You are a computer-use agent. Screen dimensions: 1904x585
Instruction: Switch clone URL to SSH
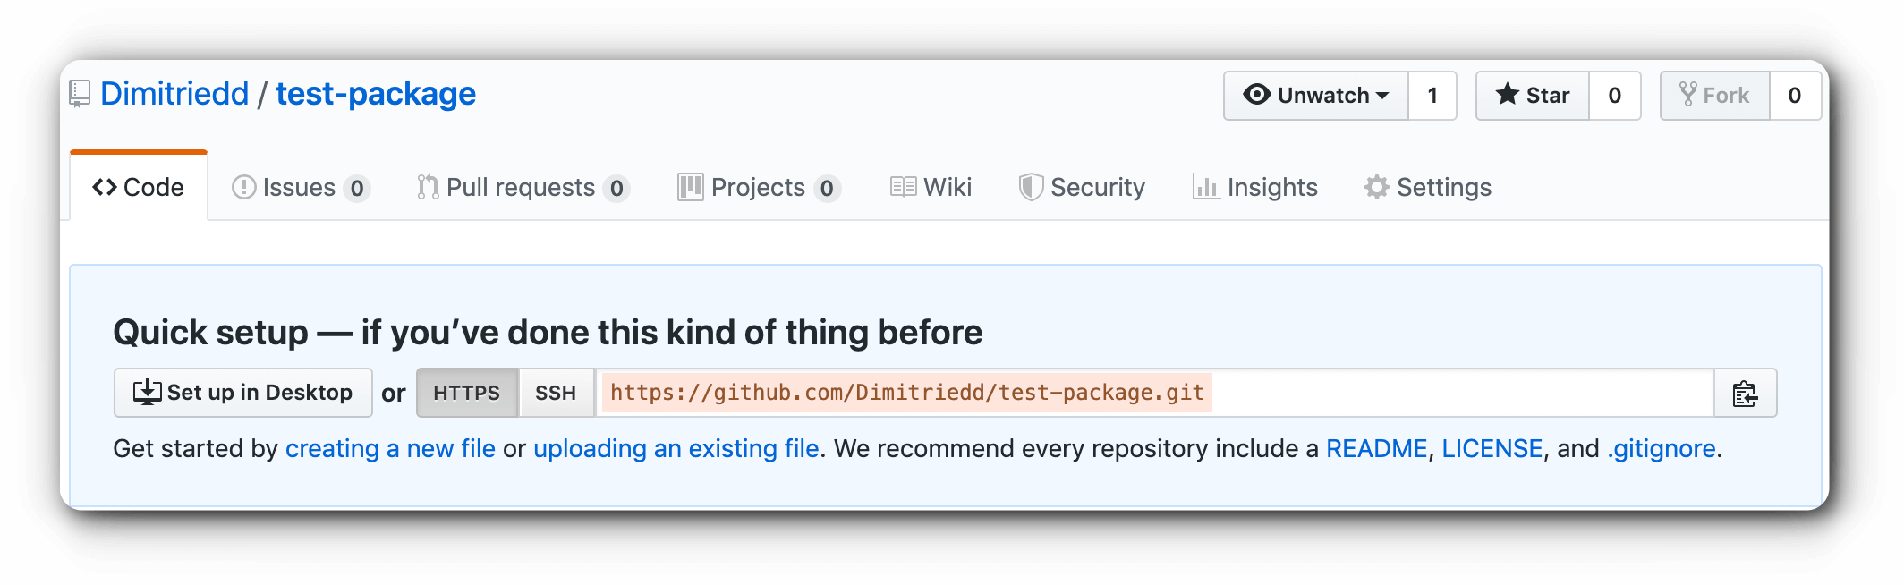click(556, 393)
